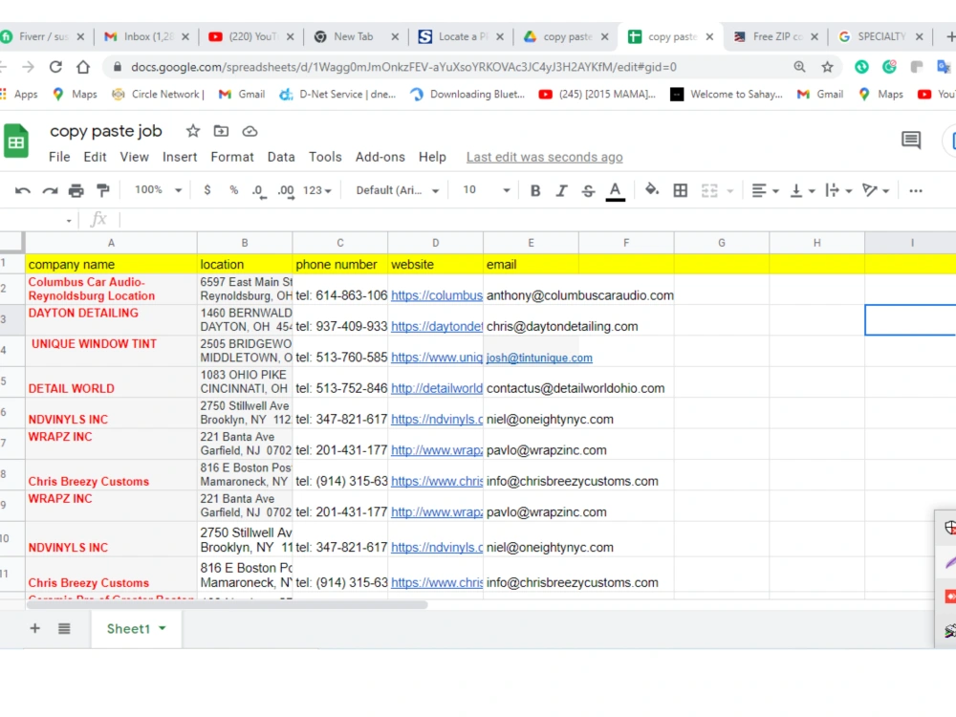
Task: Add a new sheet with plus icon
Action: (x=34, y=629)
